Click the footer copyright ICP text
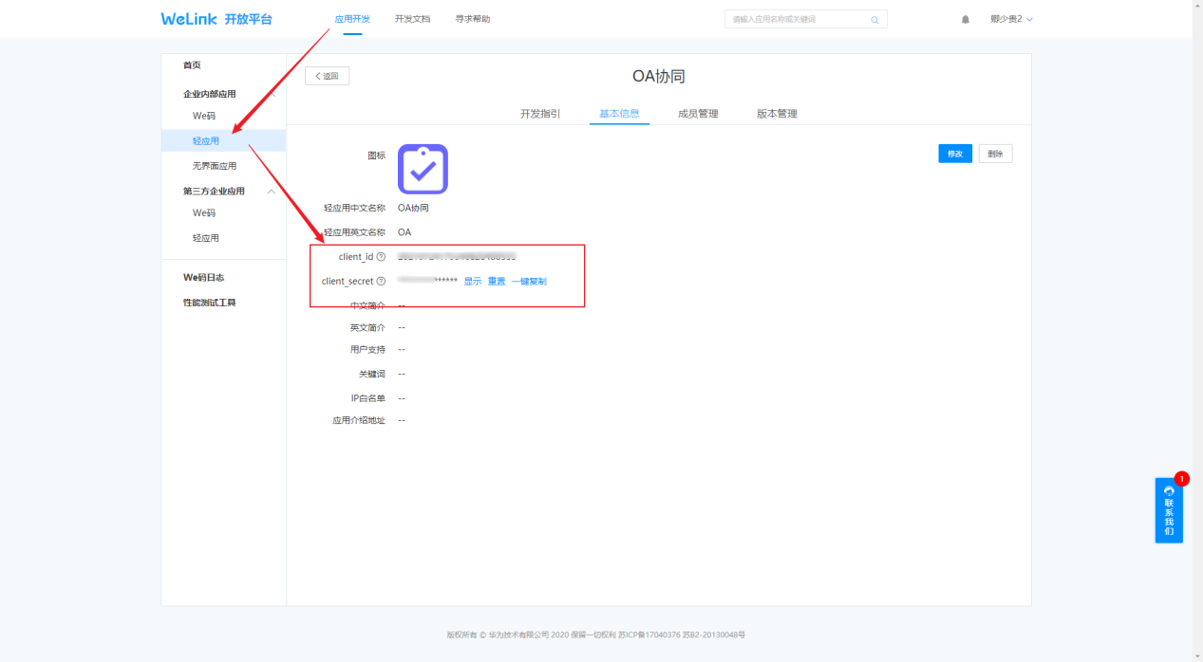 (x=596, y=634)
